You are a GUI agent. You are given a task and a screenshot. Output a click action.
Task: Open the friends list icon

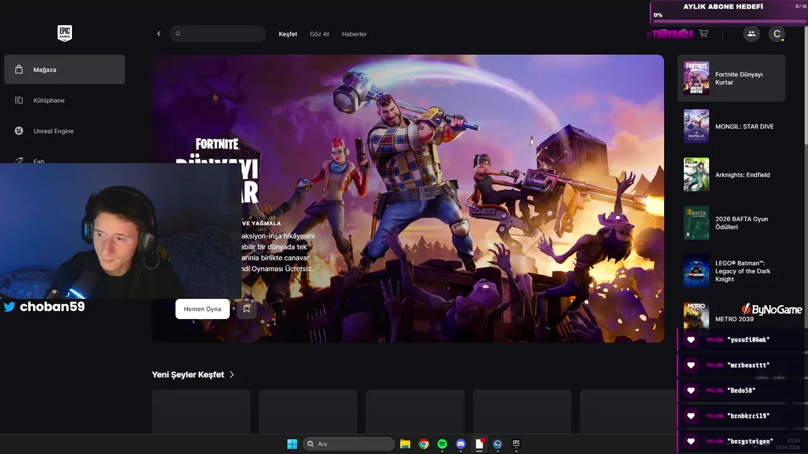pos(751,34)
